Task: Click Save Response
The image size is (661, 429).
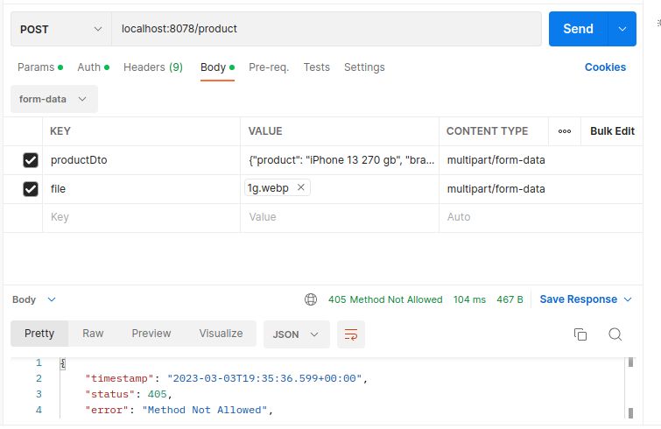Action: tap(579, 299)
